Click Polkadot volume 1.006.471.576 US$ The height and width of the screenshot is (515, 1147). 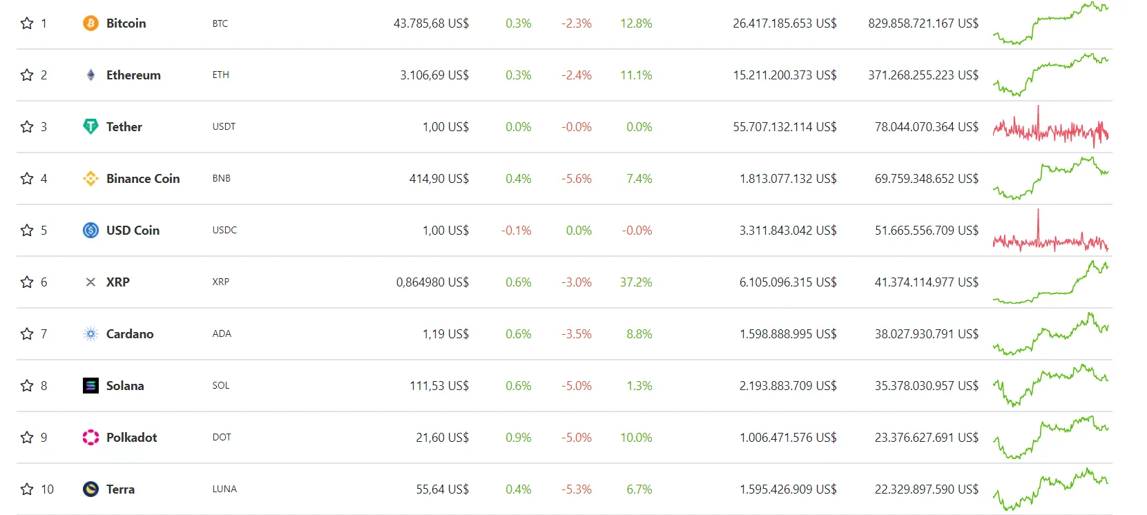tap(788, 438)
